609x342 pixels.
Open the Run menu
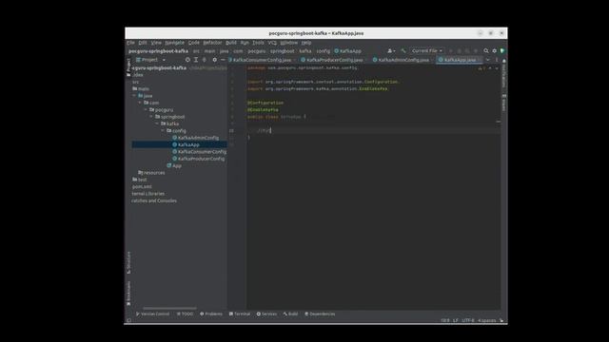(x=245, y=43)
